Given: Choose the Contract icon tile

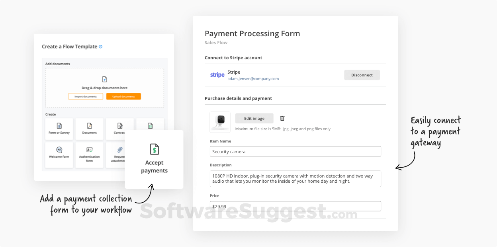Looking at the screenshot, I should (120, 126).
